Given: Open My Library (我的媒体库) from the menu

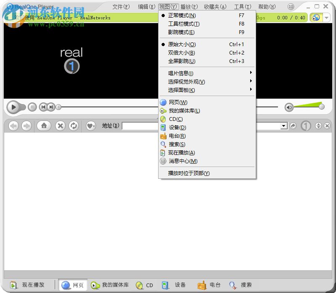Looking at the screenshot, I should coord(207,110).
